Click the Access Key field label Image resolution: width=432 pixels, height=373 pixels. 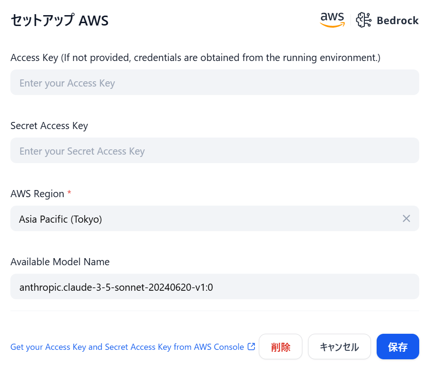pyautogui.click(x=195, y=58)
